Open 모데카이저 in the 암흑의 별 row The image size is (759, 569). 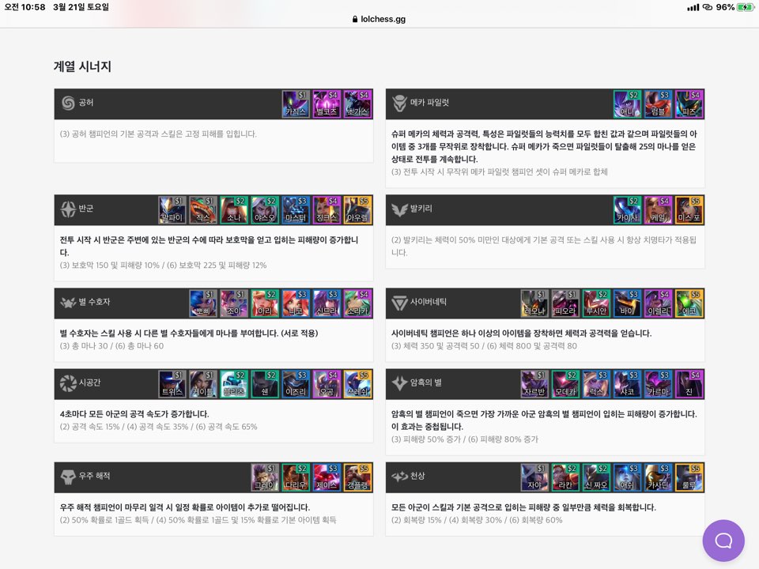(x=565, y=384)
